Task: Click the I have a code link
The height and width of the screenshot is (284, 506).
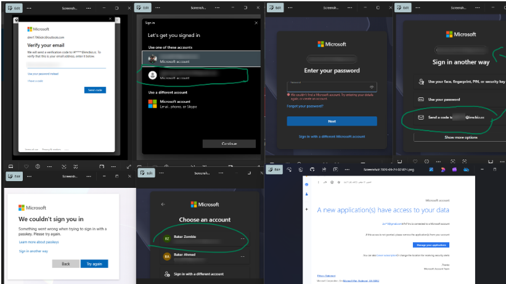Action: click(35, 81)
